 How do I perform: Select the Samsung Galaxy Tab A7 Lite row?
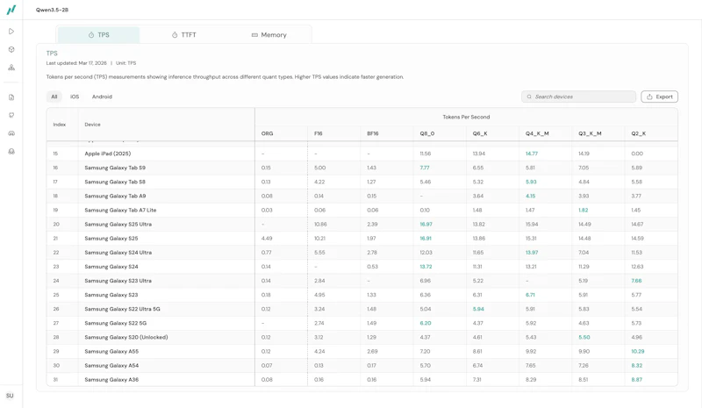tap(362, 210)
